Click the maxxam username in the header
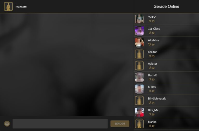The image size is (199, 131). [x=21, y=6]
